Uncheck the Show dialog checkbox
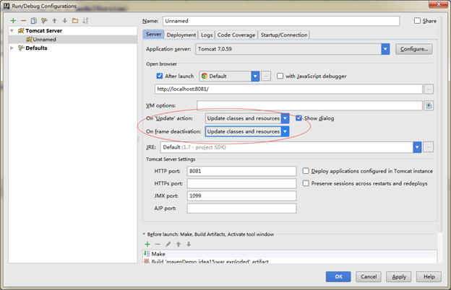Screen dimensions: 451x290 click(298, 118)
